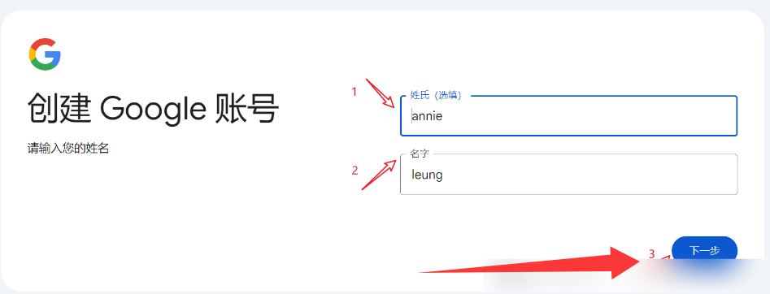This screenshot has width=770, height=294.
Task: Place cursor on the text leung
Action: [427, 175]
